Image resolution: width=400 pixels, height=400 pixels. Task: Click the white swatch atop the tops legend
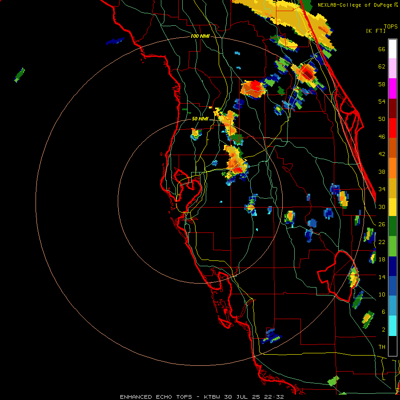click(x=392, y=49)
